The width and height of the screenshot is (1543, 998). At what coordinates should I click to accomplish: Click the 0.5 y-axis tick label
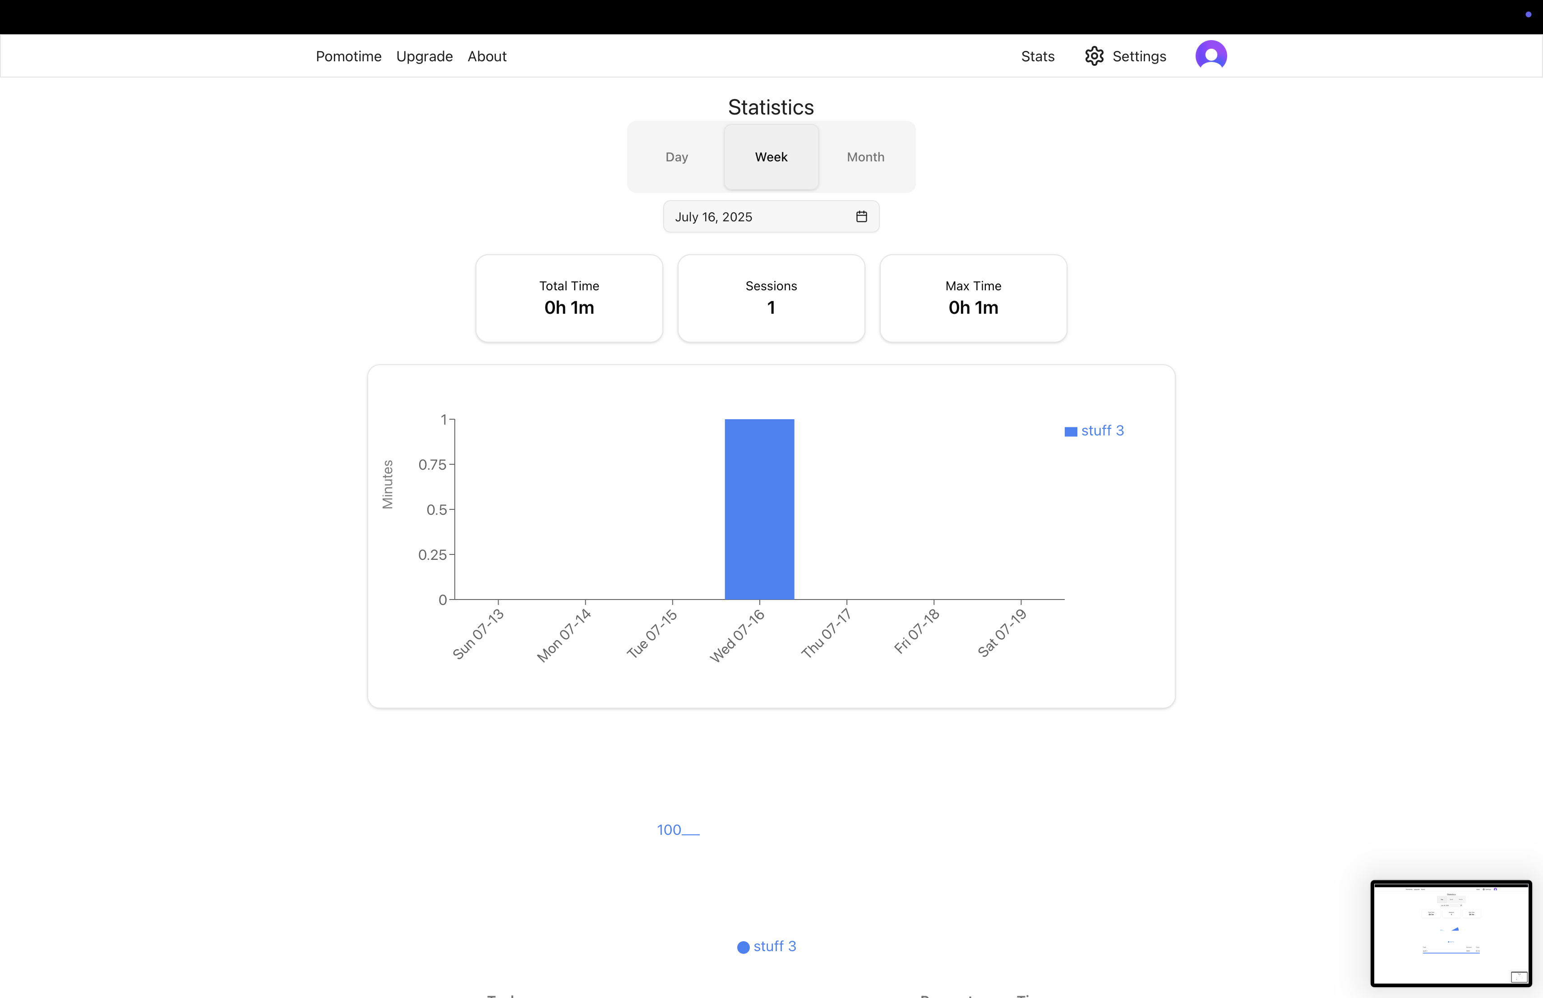coord(437,510)
